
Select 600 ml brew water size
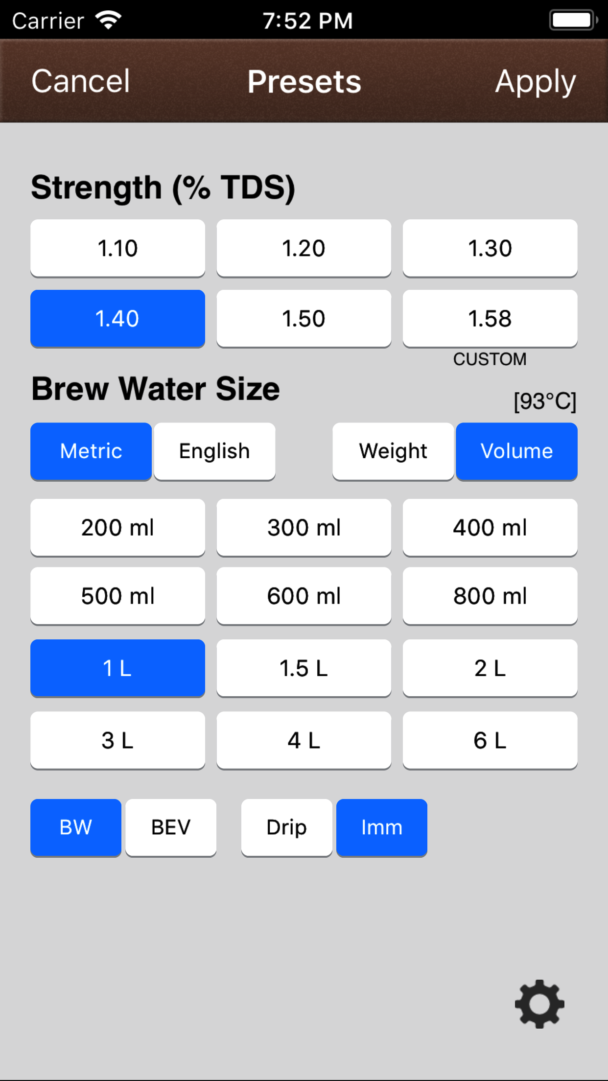point(304,596)
